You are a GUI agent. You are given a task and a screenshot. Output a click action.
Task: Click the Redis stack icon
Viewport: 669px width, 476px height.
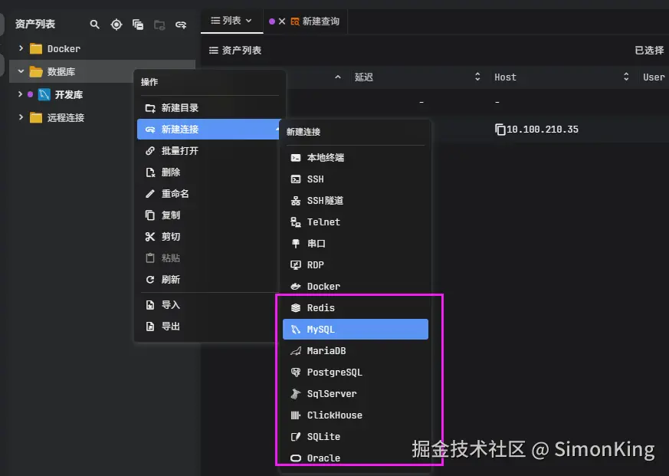295,307
